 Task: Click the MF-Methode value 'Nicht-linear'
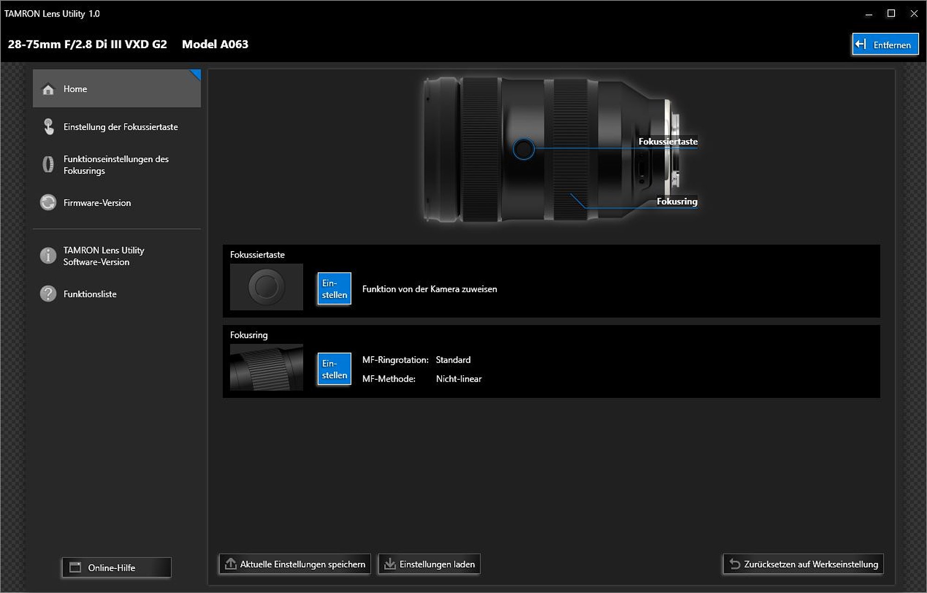coord(459,379)
